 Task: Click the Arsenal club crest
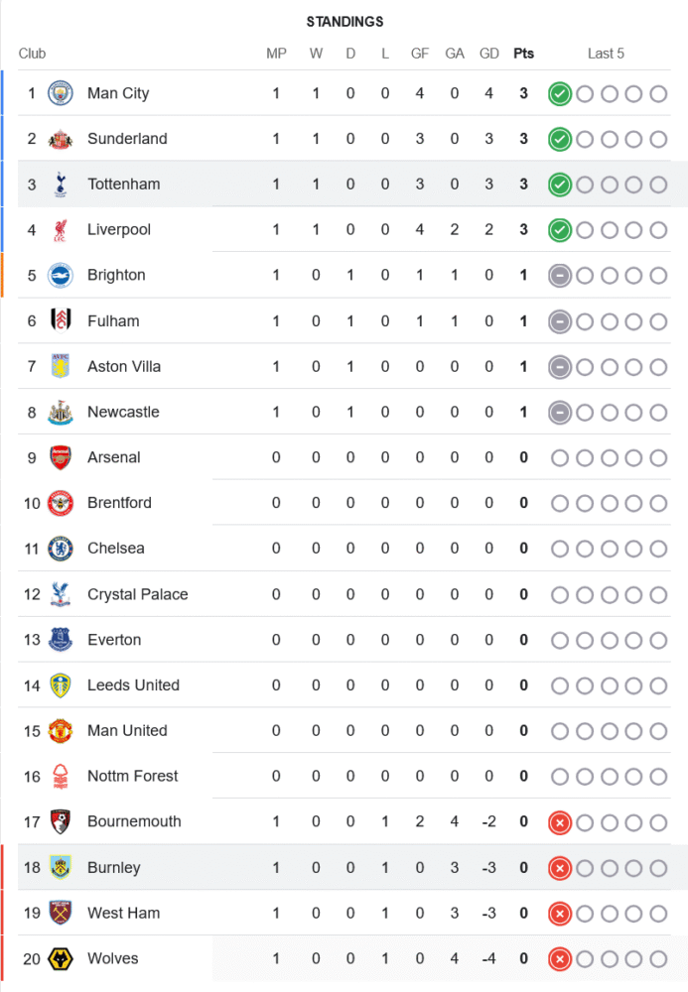(x=61, y=457)
